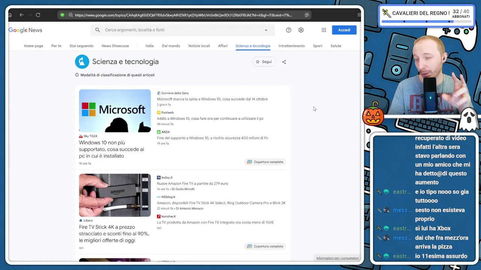
Task: Click the magnifier icon inside the address bar
Action: point(71,15)
